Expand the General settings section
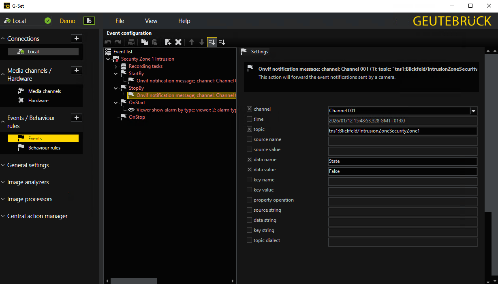 click(28, 165)
